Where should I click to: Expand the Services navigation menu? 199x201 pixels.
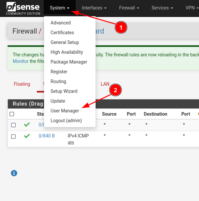(162, 8)
